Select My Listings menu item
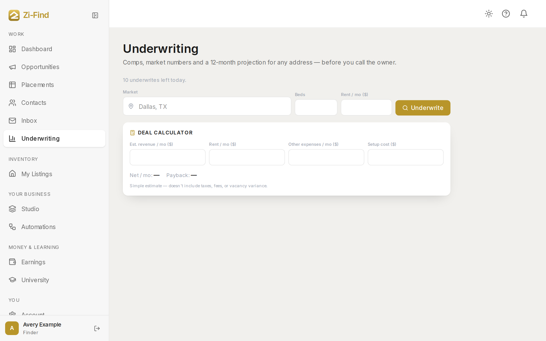The image size is (546, 341). tap(54, 174)
